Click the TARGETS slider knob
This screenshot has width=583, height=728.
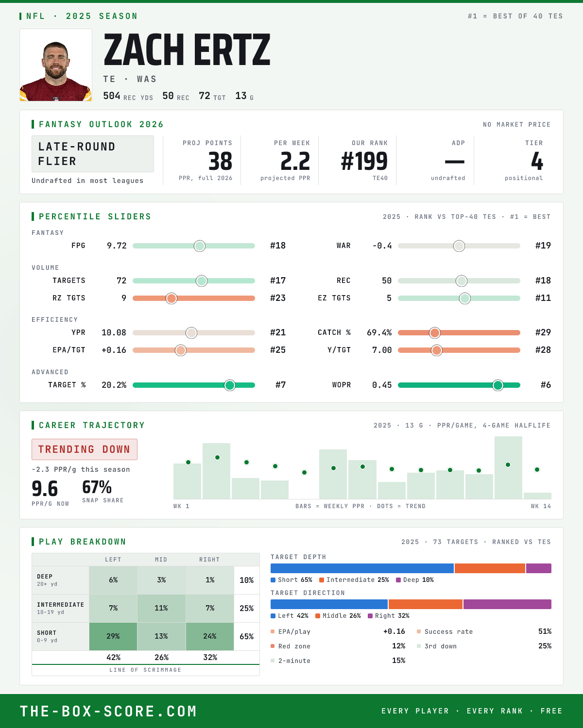[x=202, y=281]
